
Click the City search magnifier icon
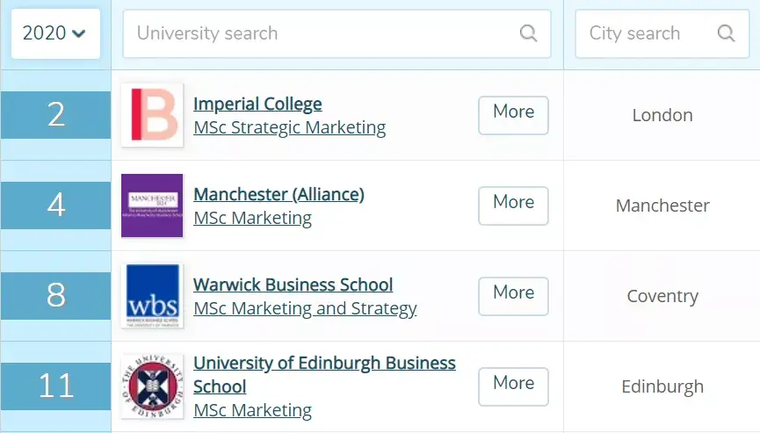pos(726,33)
